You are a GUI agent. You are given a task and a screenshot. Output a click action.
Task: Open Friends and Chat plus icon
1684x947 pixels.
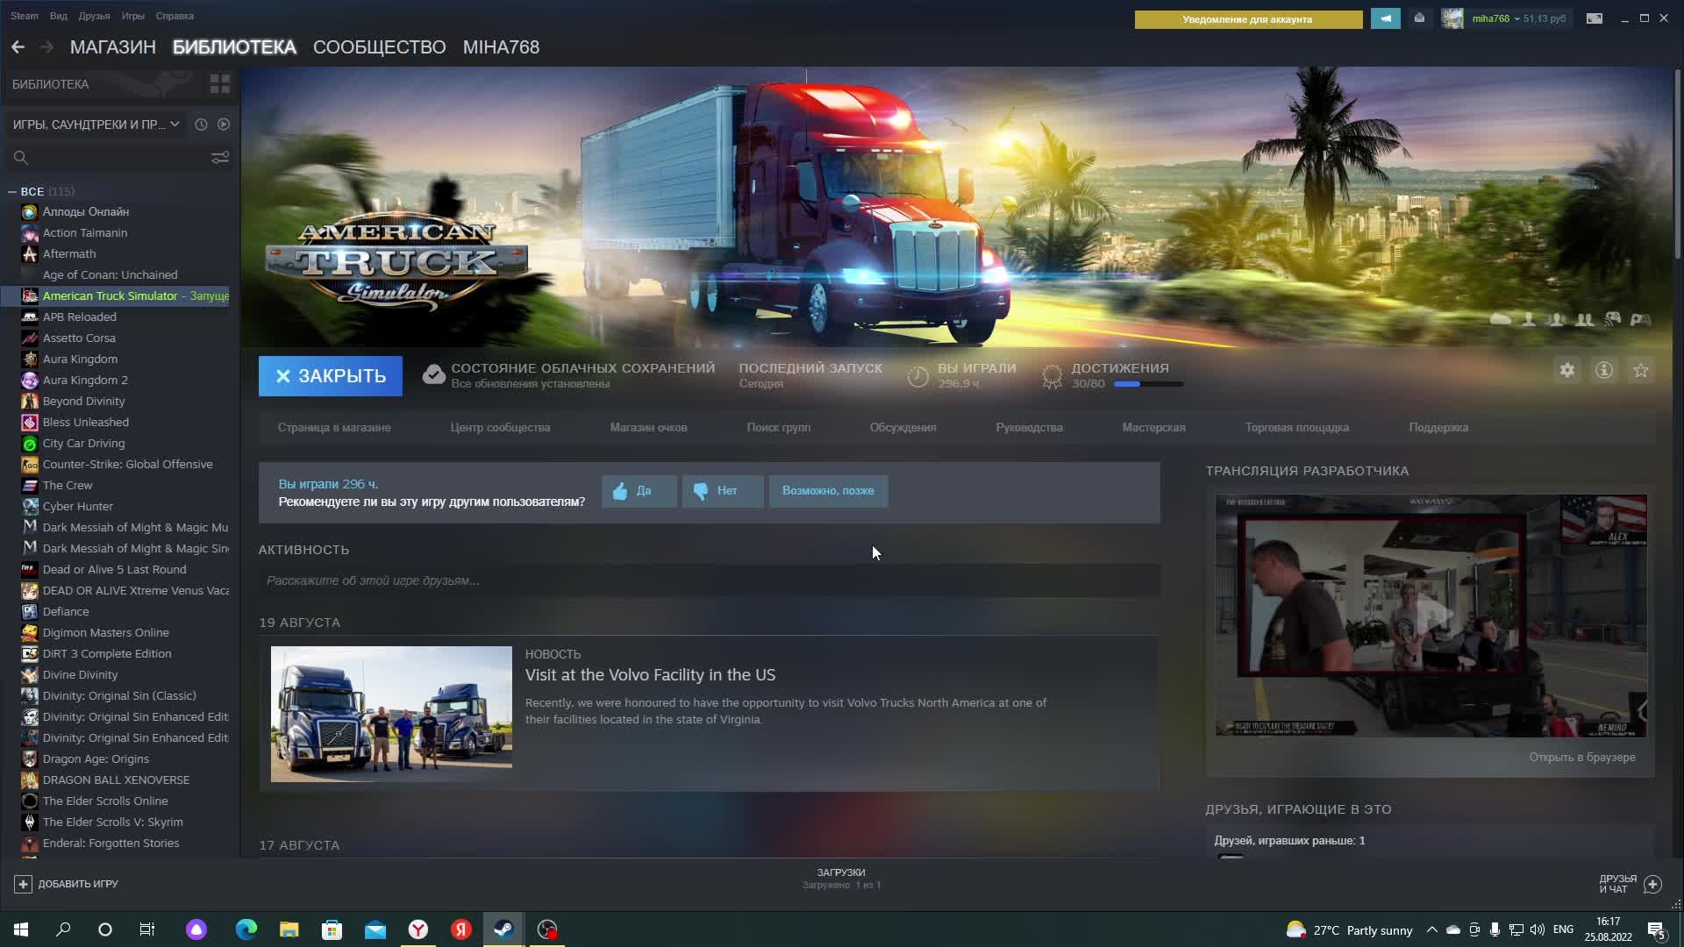click(1652, 884)
